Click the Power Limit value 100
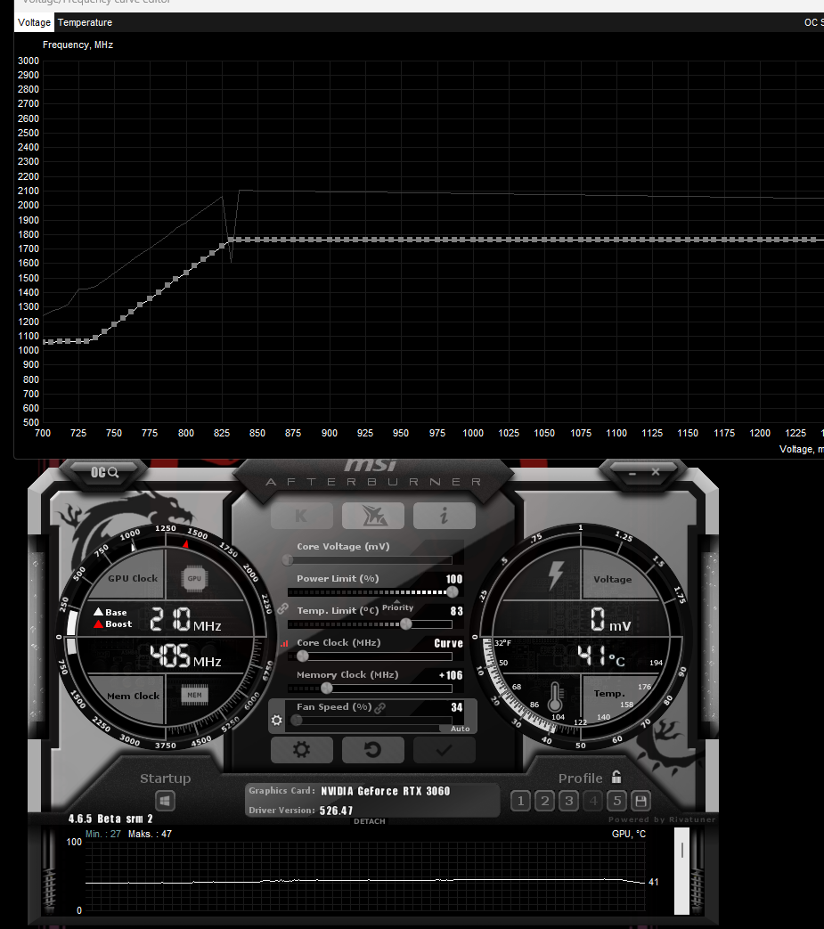 click(454, 579)
